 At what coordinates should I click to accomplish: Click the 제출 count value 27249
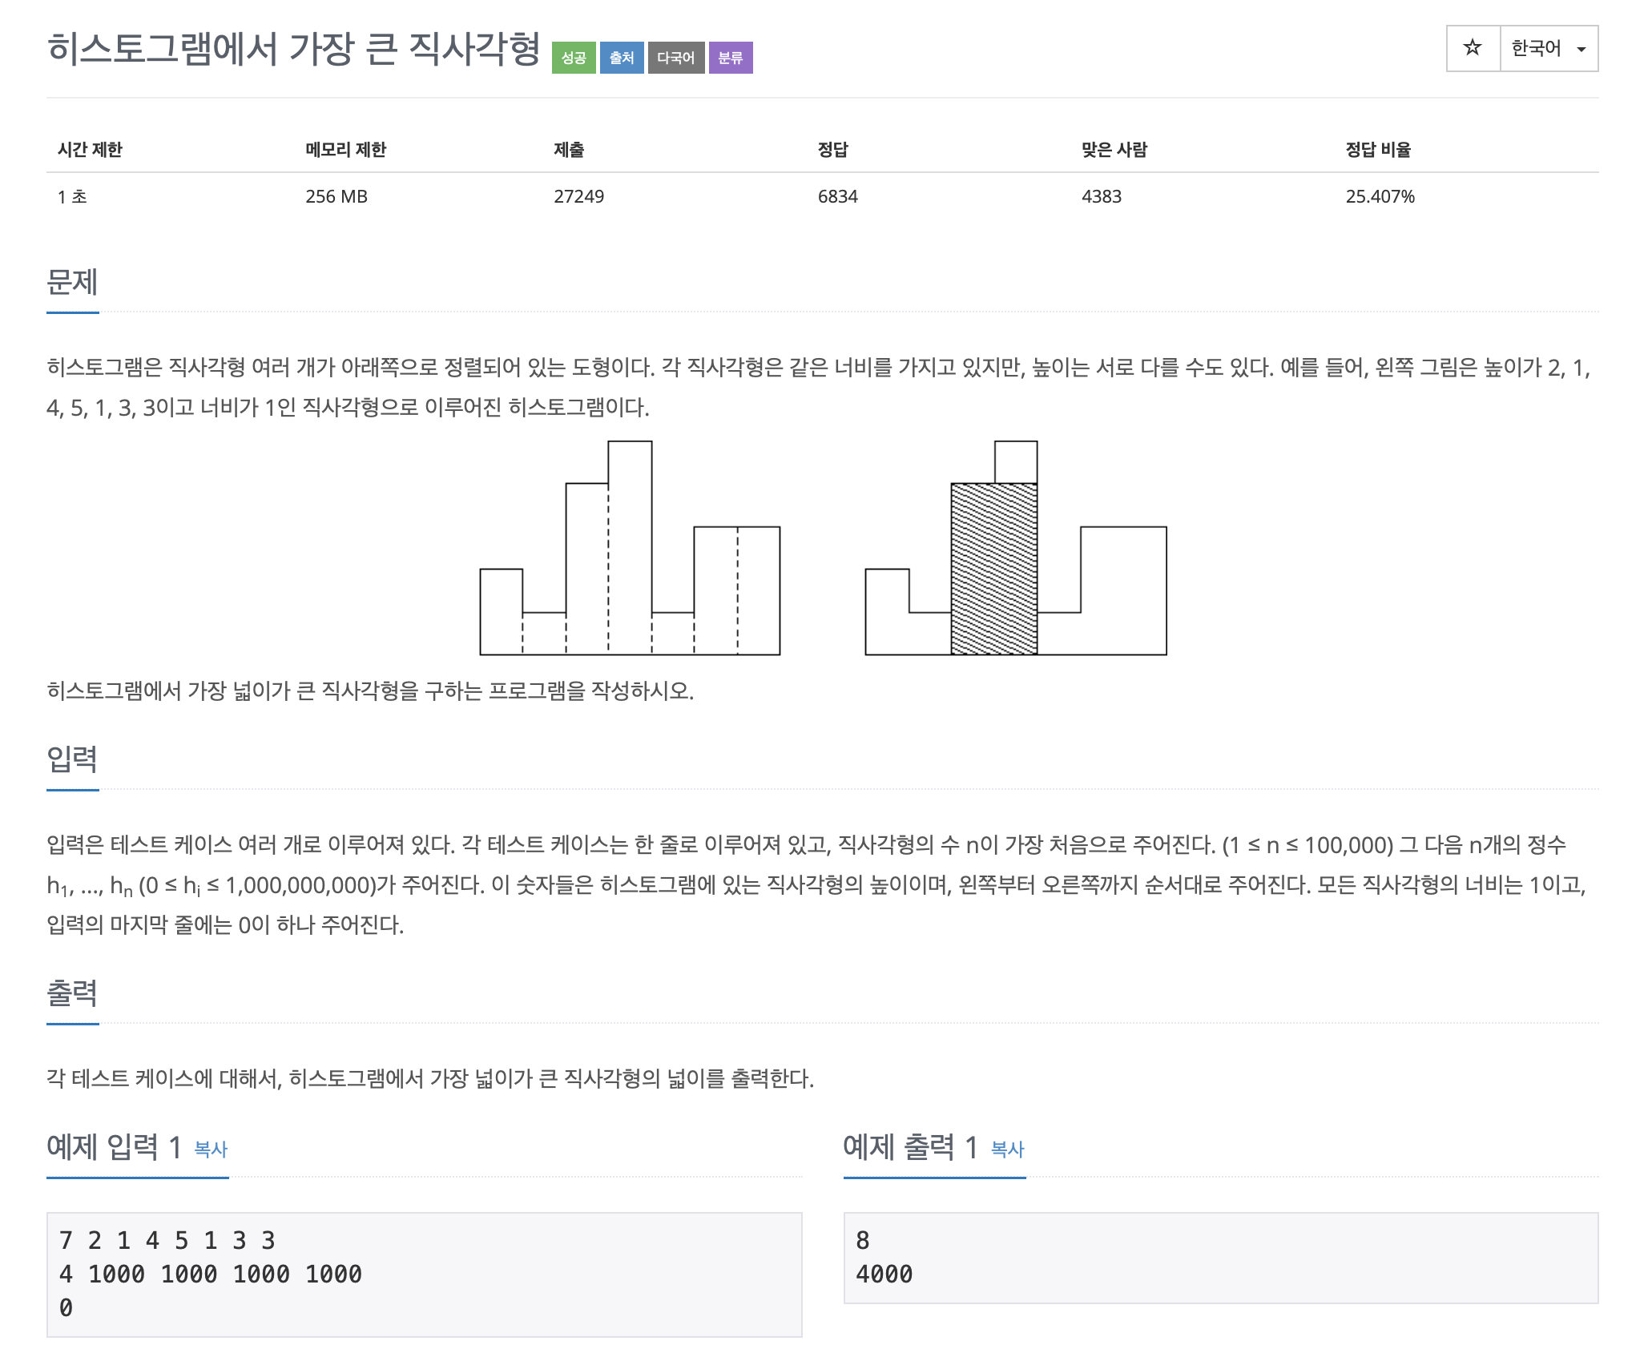(x=578, y=196)
